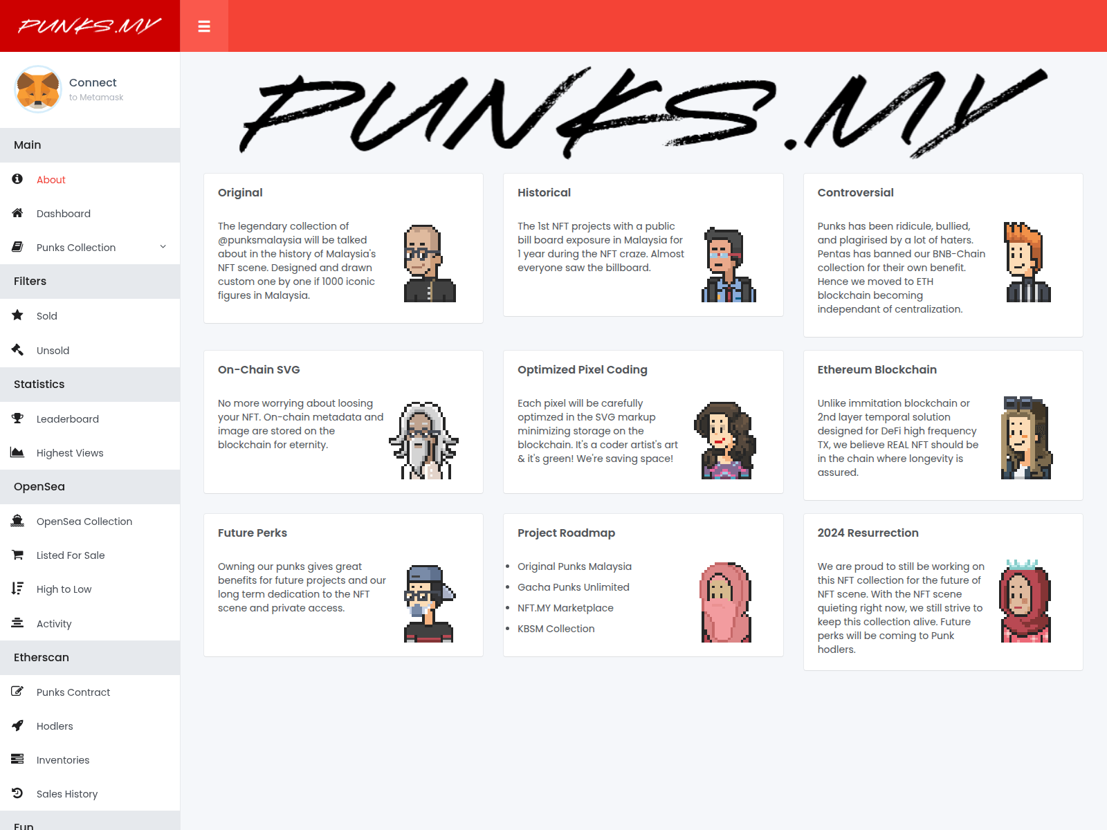Toggle the hamburger sidebar menu button
The height and width of the screenshot is (830, 1107).
point(204,26)
